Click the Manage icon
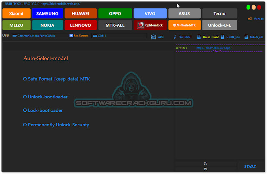Image resolution: width=267 pixels, height=174 pixels. 249,19
